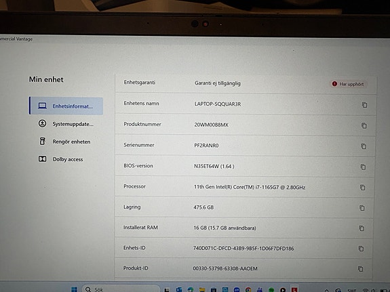
Task: Select the Produkt-ID 00330-53798-63308-AAOEM
Action: click(x=225, y=268)
